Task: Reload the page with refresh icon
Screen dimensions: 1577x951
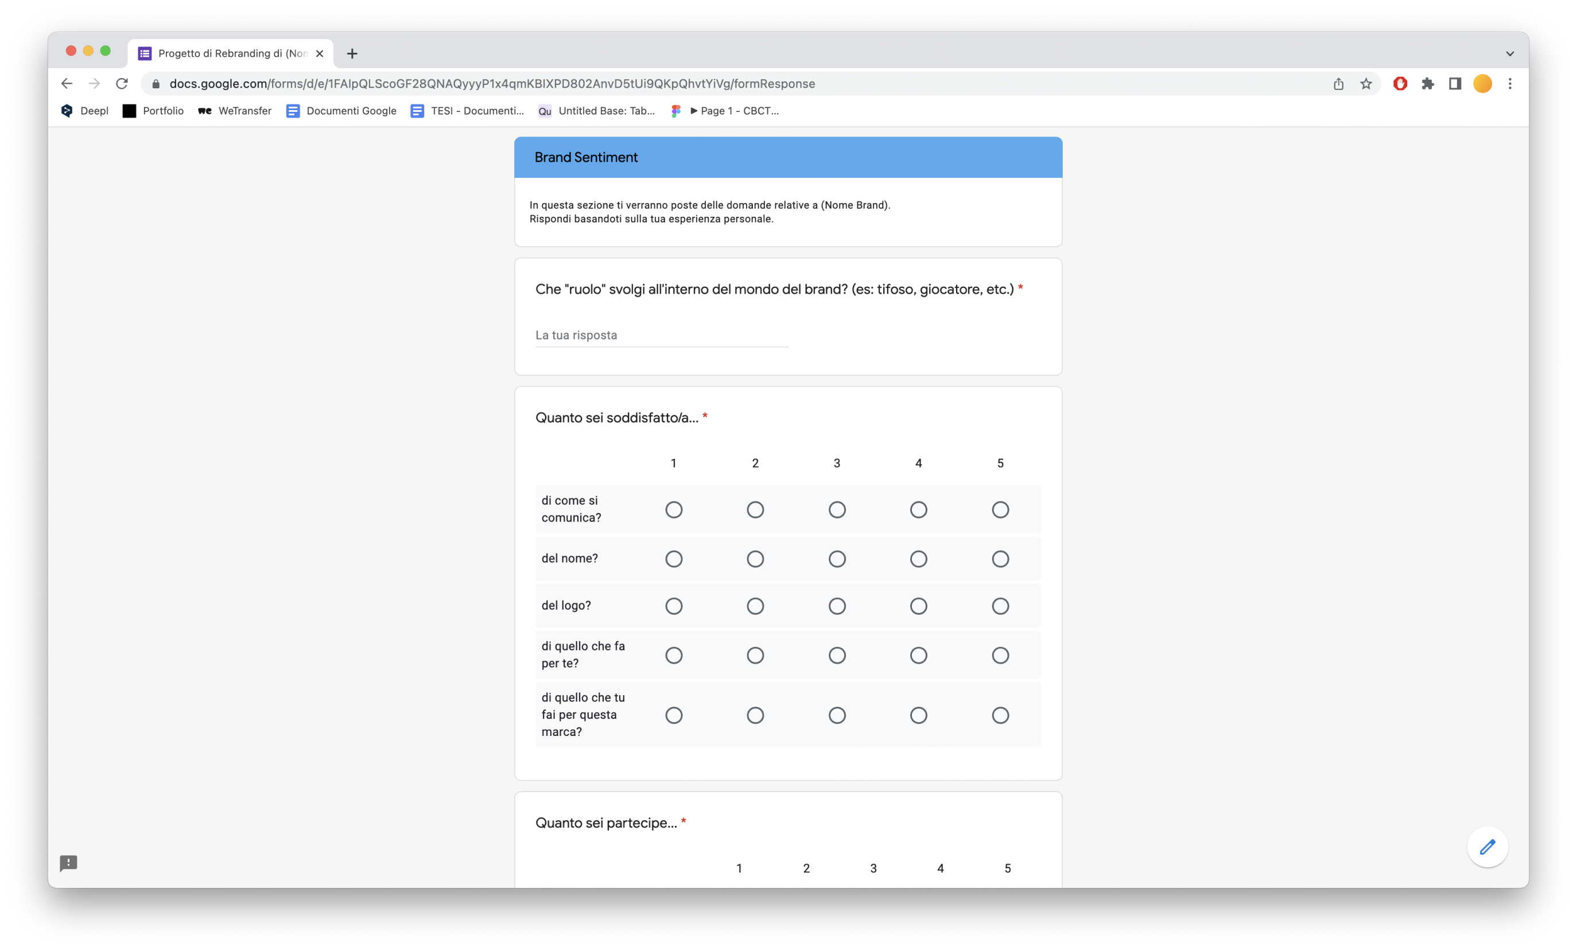Action: [122, 84]
